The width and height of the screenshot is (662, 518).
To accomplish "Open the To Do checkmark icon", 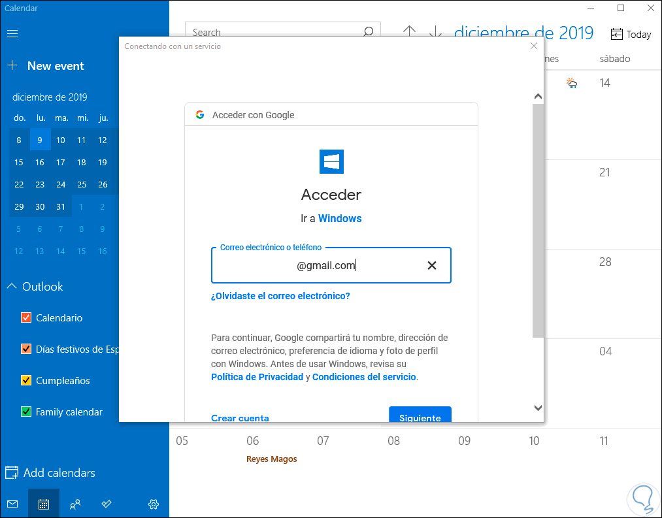I will coord(107,504).
